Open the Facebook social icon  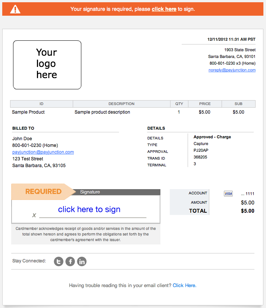70,261
